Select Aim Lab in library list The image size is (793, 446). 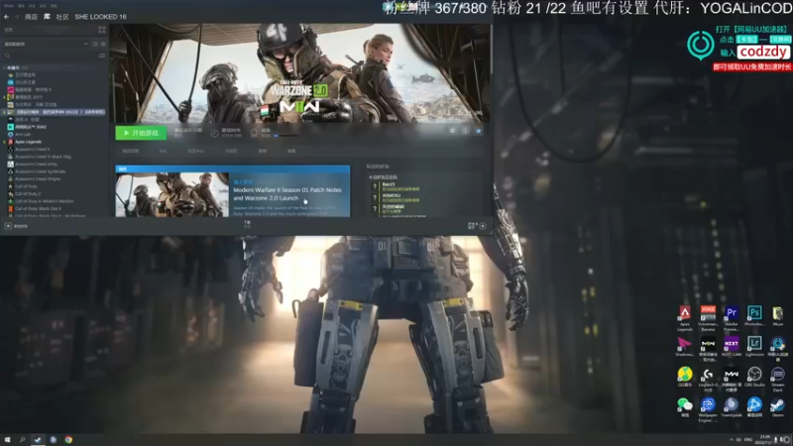point(19,135)
